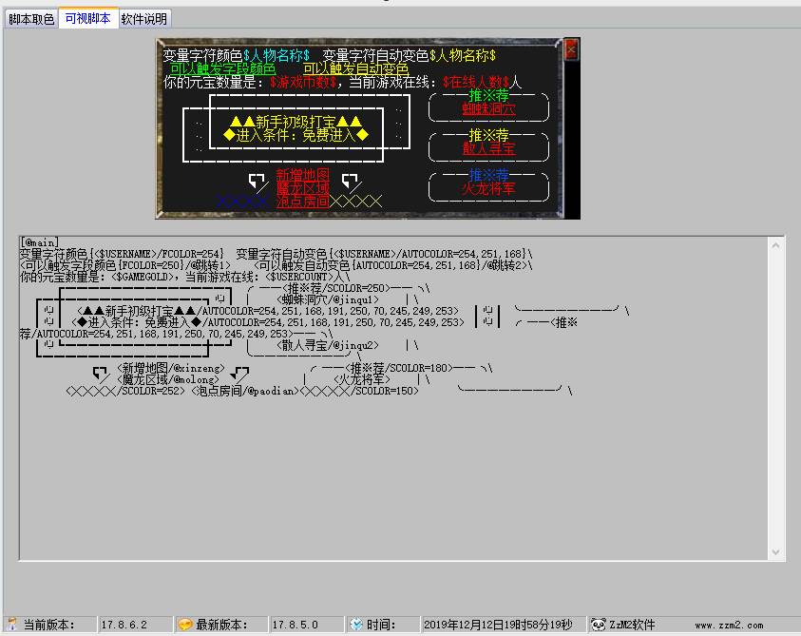Click the 散人寻宝 link in preview
801x636 pixels.
(x=489, y=149)
